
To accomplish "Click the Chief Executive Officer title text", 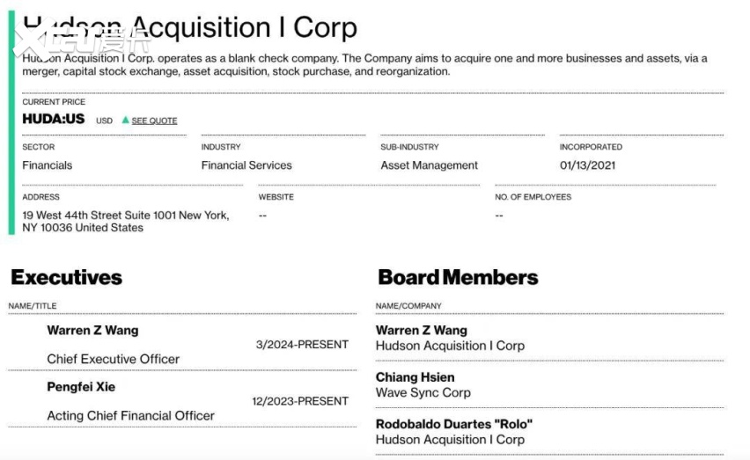I will (114, 359).
